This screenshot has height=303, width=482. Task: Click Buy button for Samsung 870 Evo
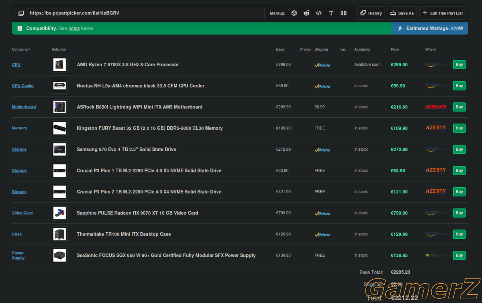[x=459, y=149]
